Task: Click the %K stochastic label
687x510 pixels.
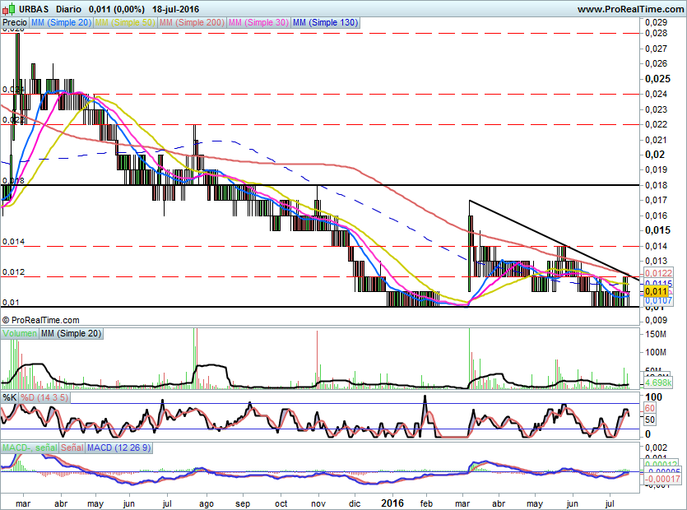Action: (9, 397)
